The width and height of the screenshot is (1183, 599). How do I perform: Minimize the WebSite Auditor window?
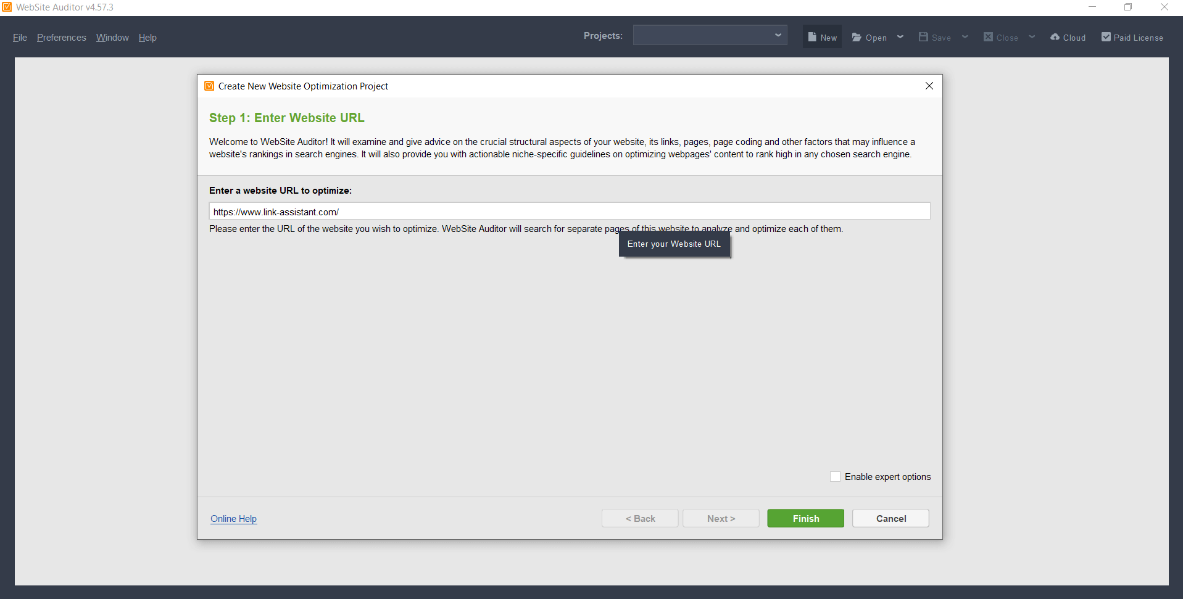tap(1092, 7)
